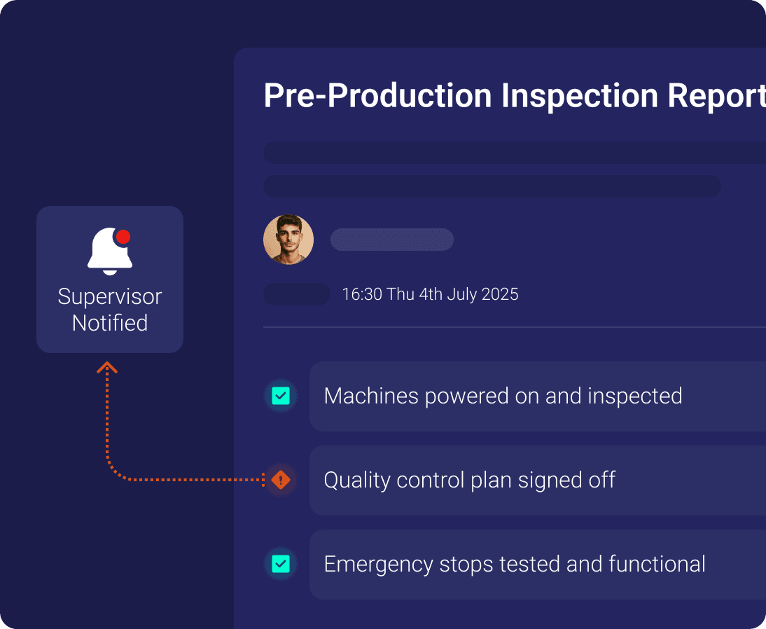Click the second shorter placeholder bar
The width and height of the screenshot is (766, 629).
pos(492,186)
